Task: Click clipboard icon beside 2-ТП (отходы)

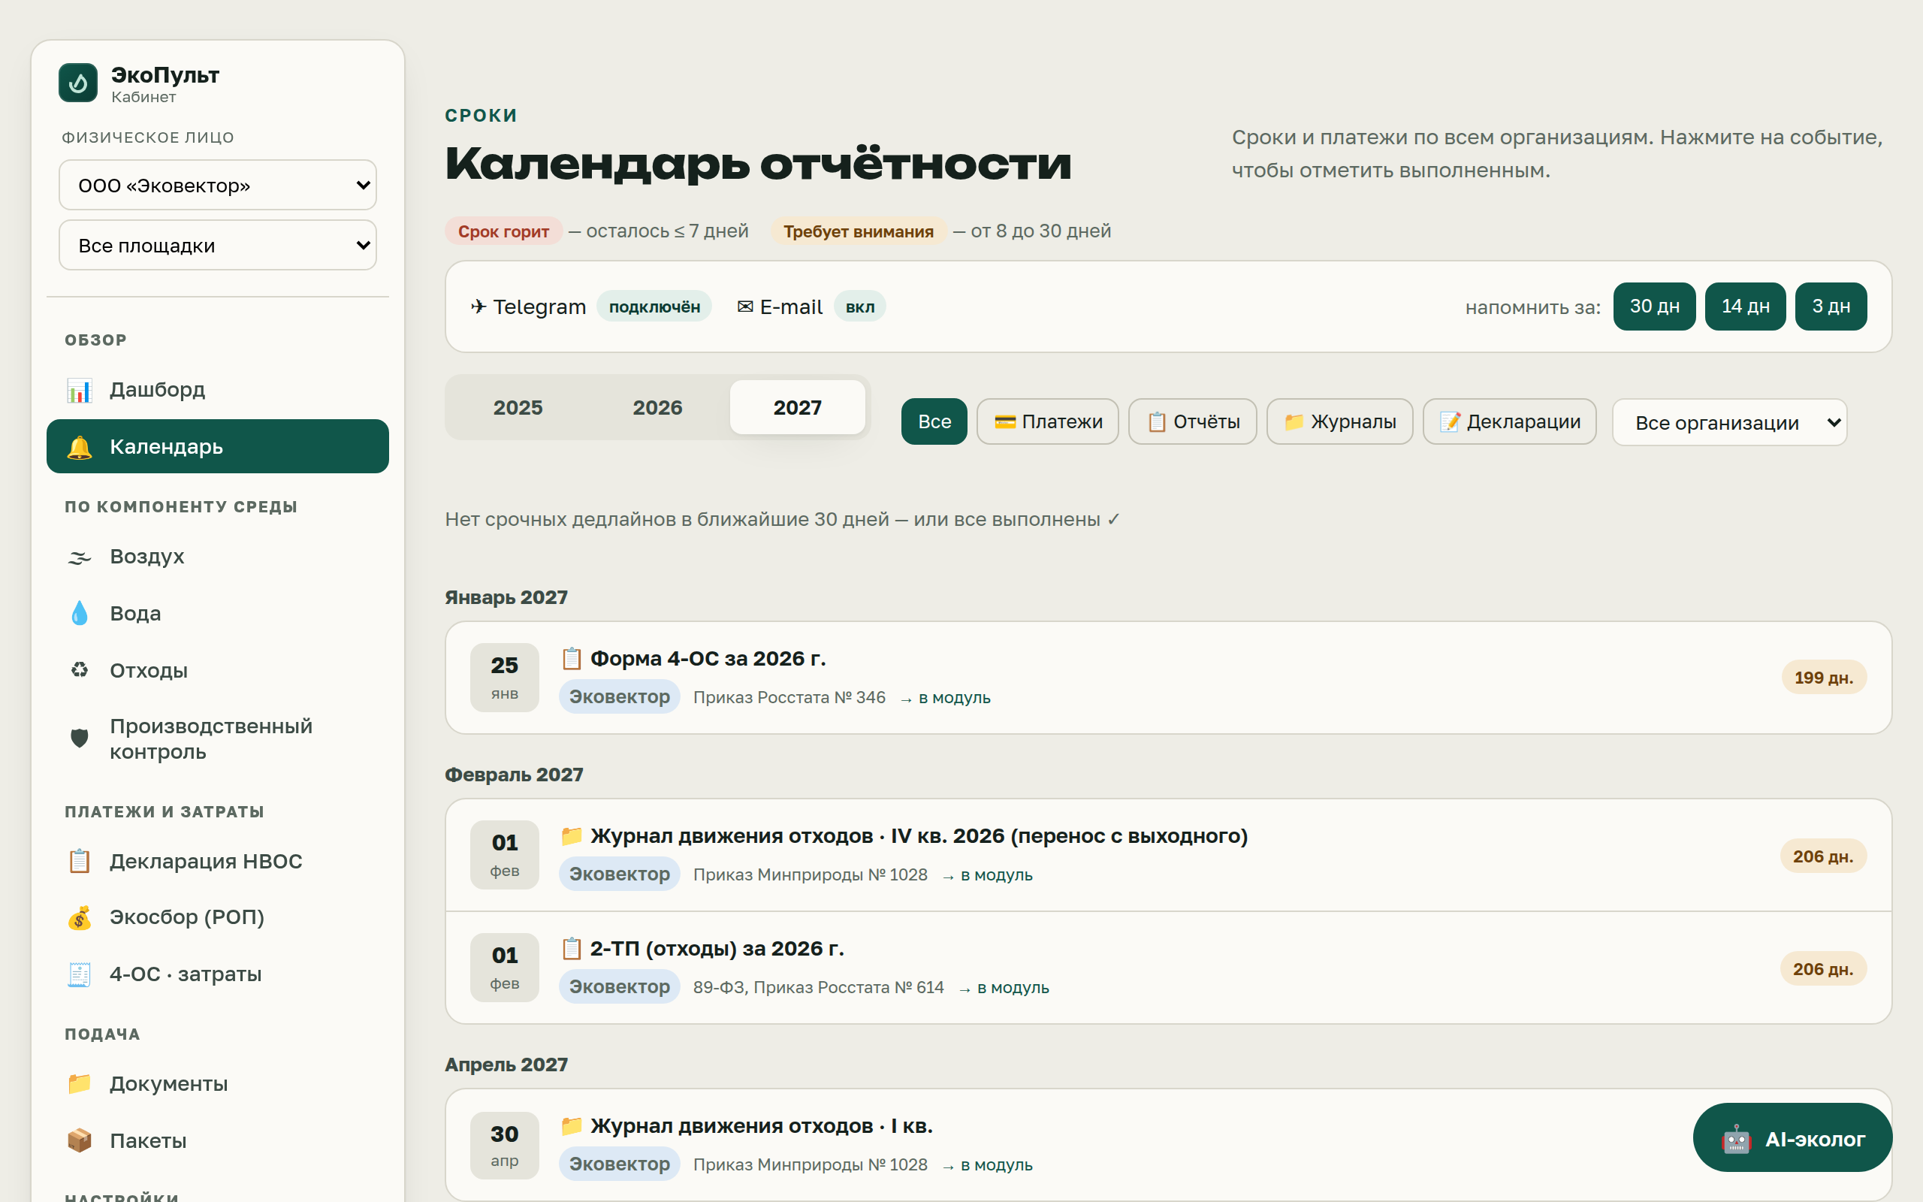Action: click(572, 949)
